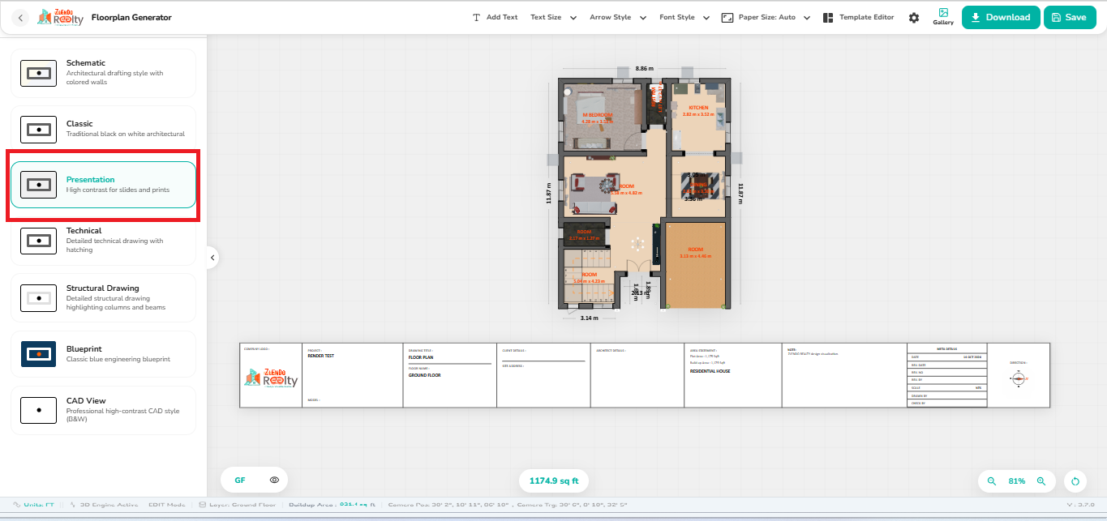Screen dimensions: 1107x521
Task: Click the Technical style preview icon
Action: point(38,241)
